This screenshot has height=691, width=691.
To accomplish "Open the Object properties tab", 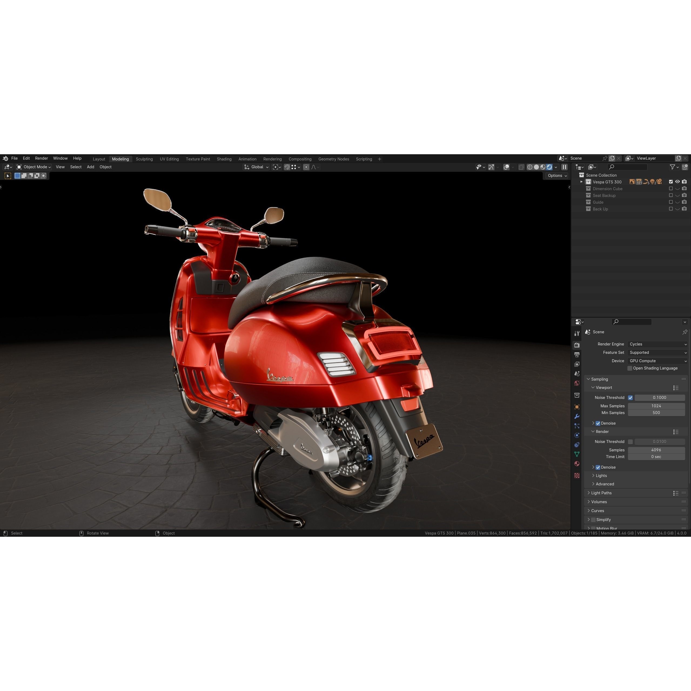I will tap(576, 407).
